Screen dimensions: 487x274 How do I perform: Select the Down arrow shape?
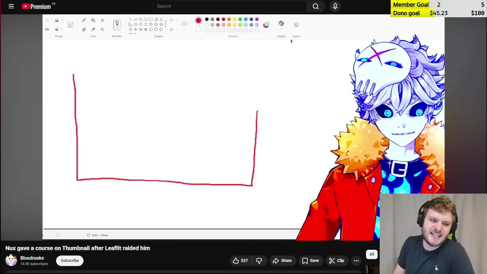coord(130,30)
